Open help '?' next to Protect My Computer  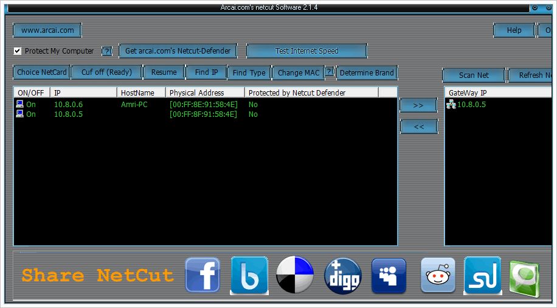pos(106,51)
